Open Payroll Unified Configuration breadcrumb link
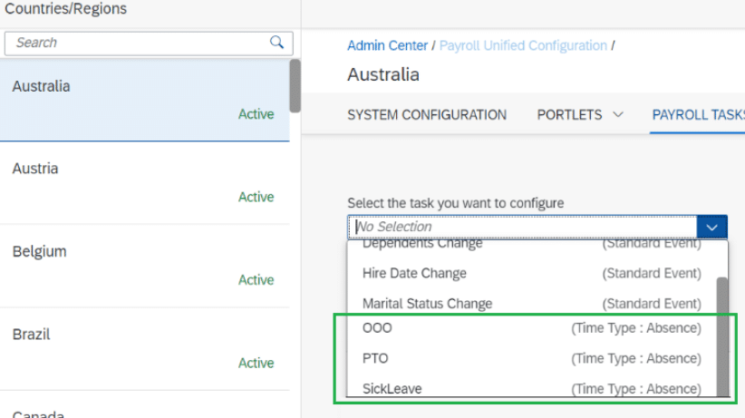The height and width of the screenshot is (418, 745). point(523,45)
